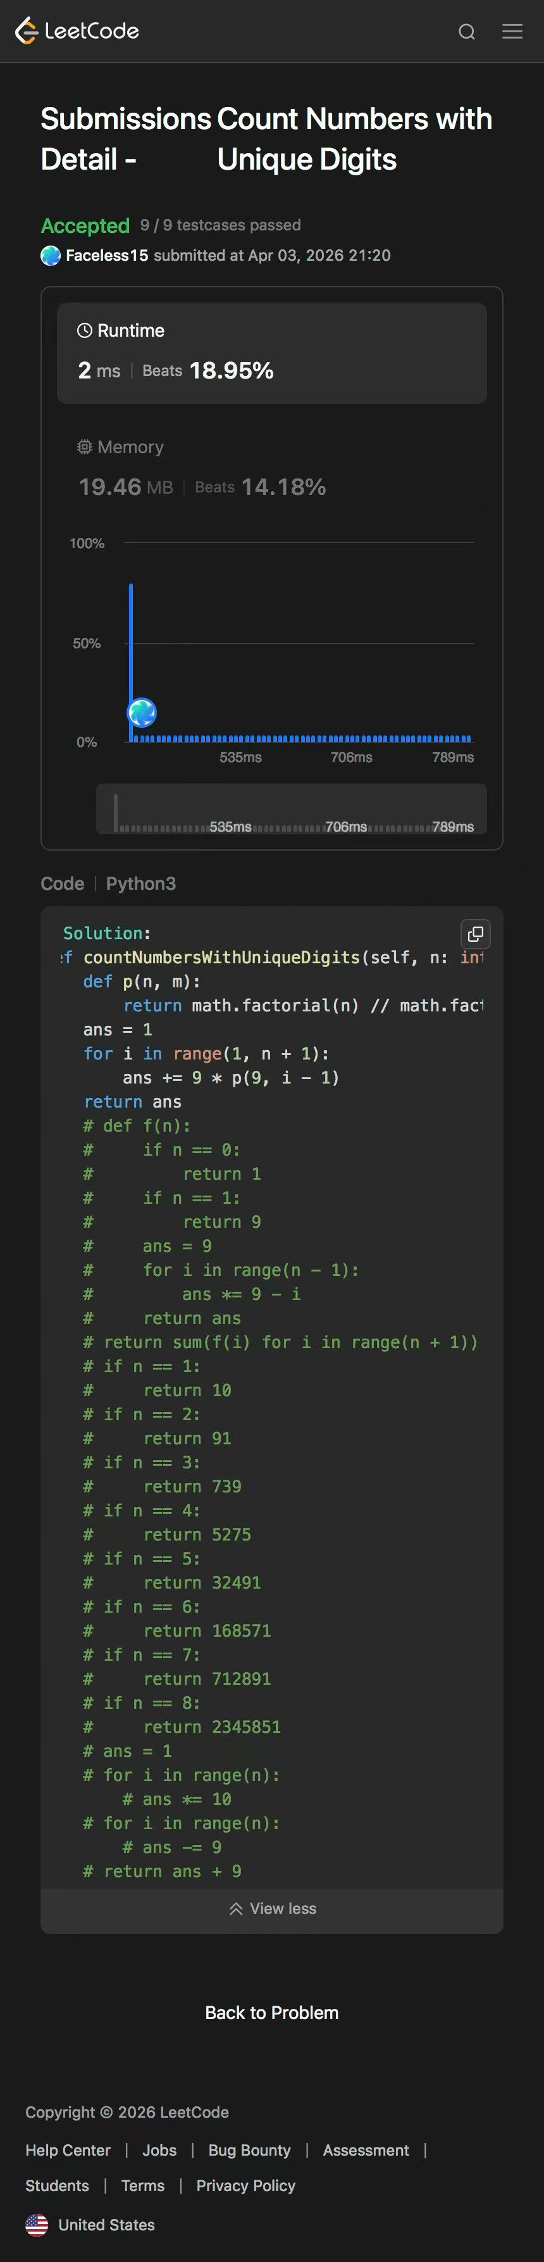Viewport: 544px width, 2262px height.
Task: Click the 706ms label in the minimap range bar
Action: coord(346,827)
